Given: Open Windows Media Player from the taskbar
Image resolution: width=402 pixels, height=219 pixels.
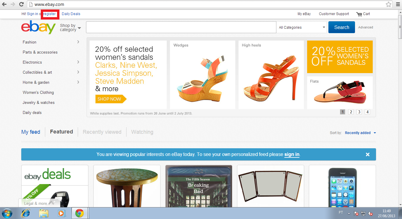Looking at the screenshot, I should pos(61,213).
